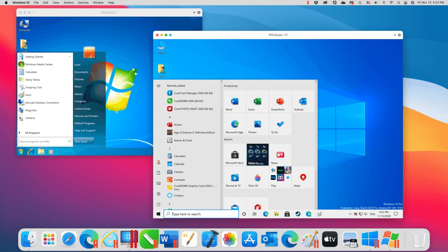
Task: Launch Microsoft Edge tile
Action: pyautogui.click(x=235, y=124)
